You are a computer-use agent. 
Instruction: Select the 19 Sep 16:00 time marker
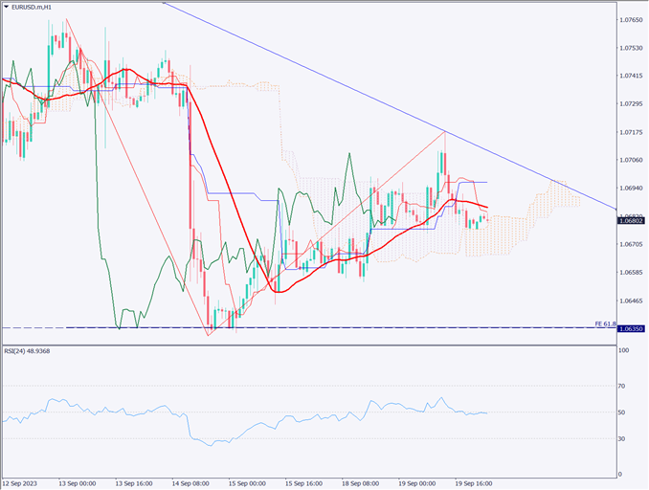[x=474, y=483]
